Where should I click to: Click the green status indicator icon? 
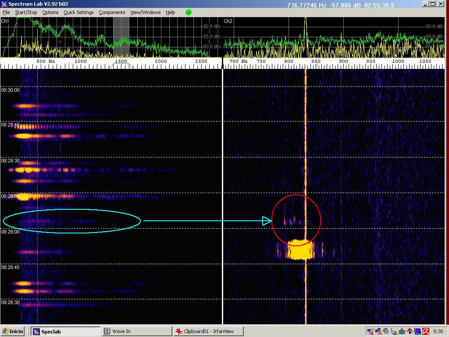click(x=189, y=12)
